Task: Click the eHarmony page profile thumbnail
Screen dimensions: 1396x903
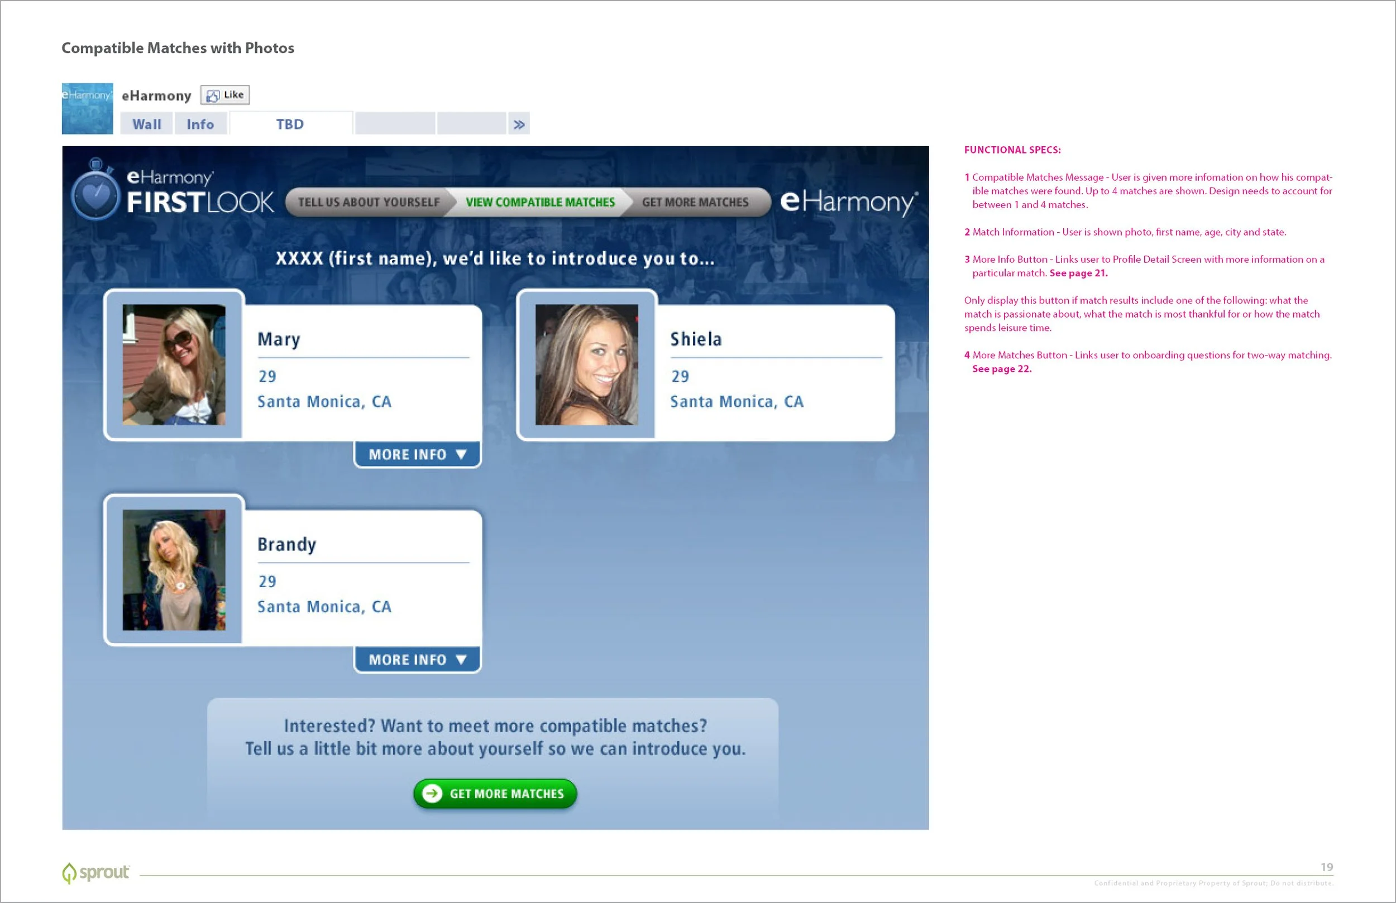Action: pyautogui.click(x=87, y=108)
